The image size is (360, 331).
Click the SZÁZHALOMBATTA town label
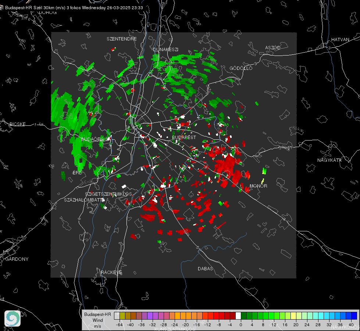coord(84,200)
